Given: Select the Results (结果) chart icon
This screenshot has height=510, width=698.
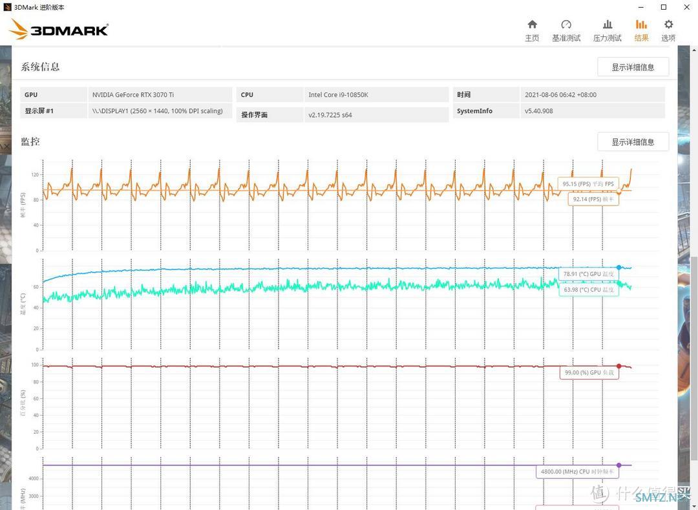Looking at the screenshot, I should tap(641, 25).
